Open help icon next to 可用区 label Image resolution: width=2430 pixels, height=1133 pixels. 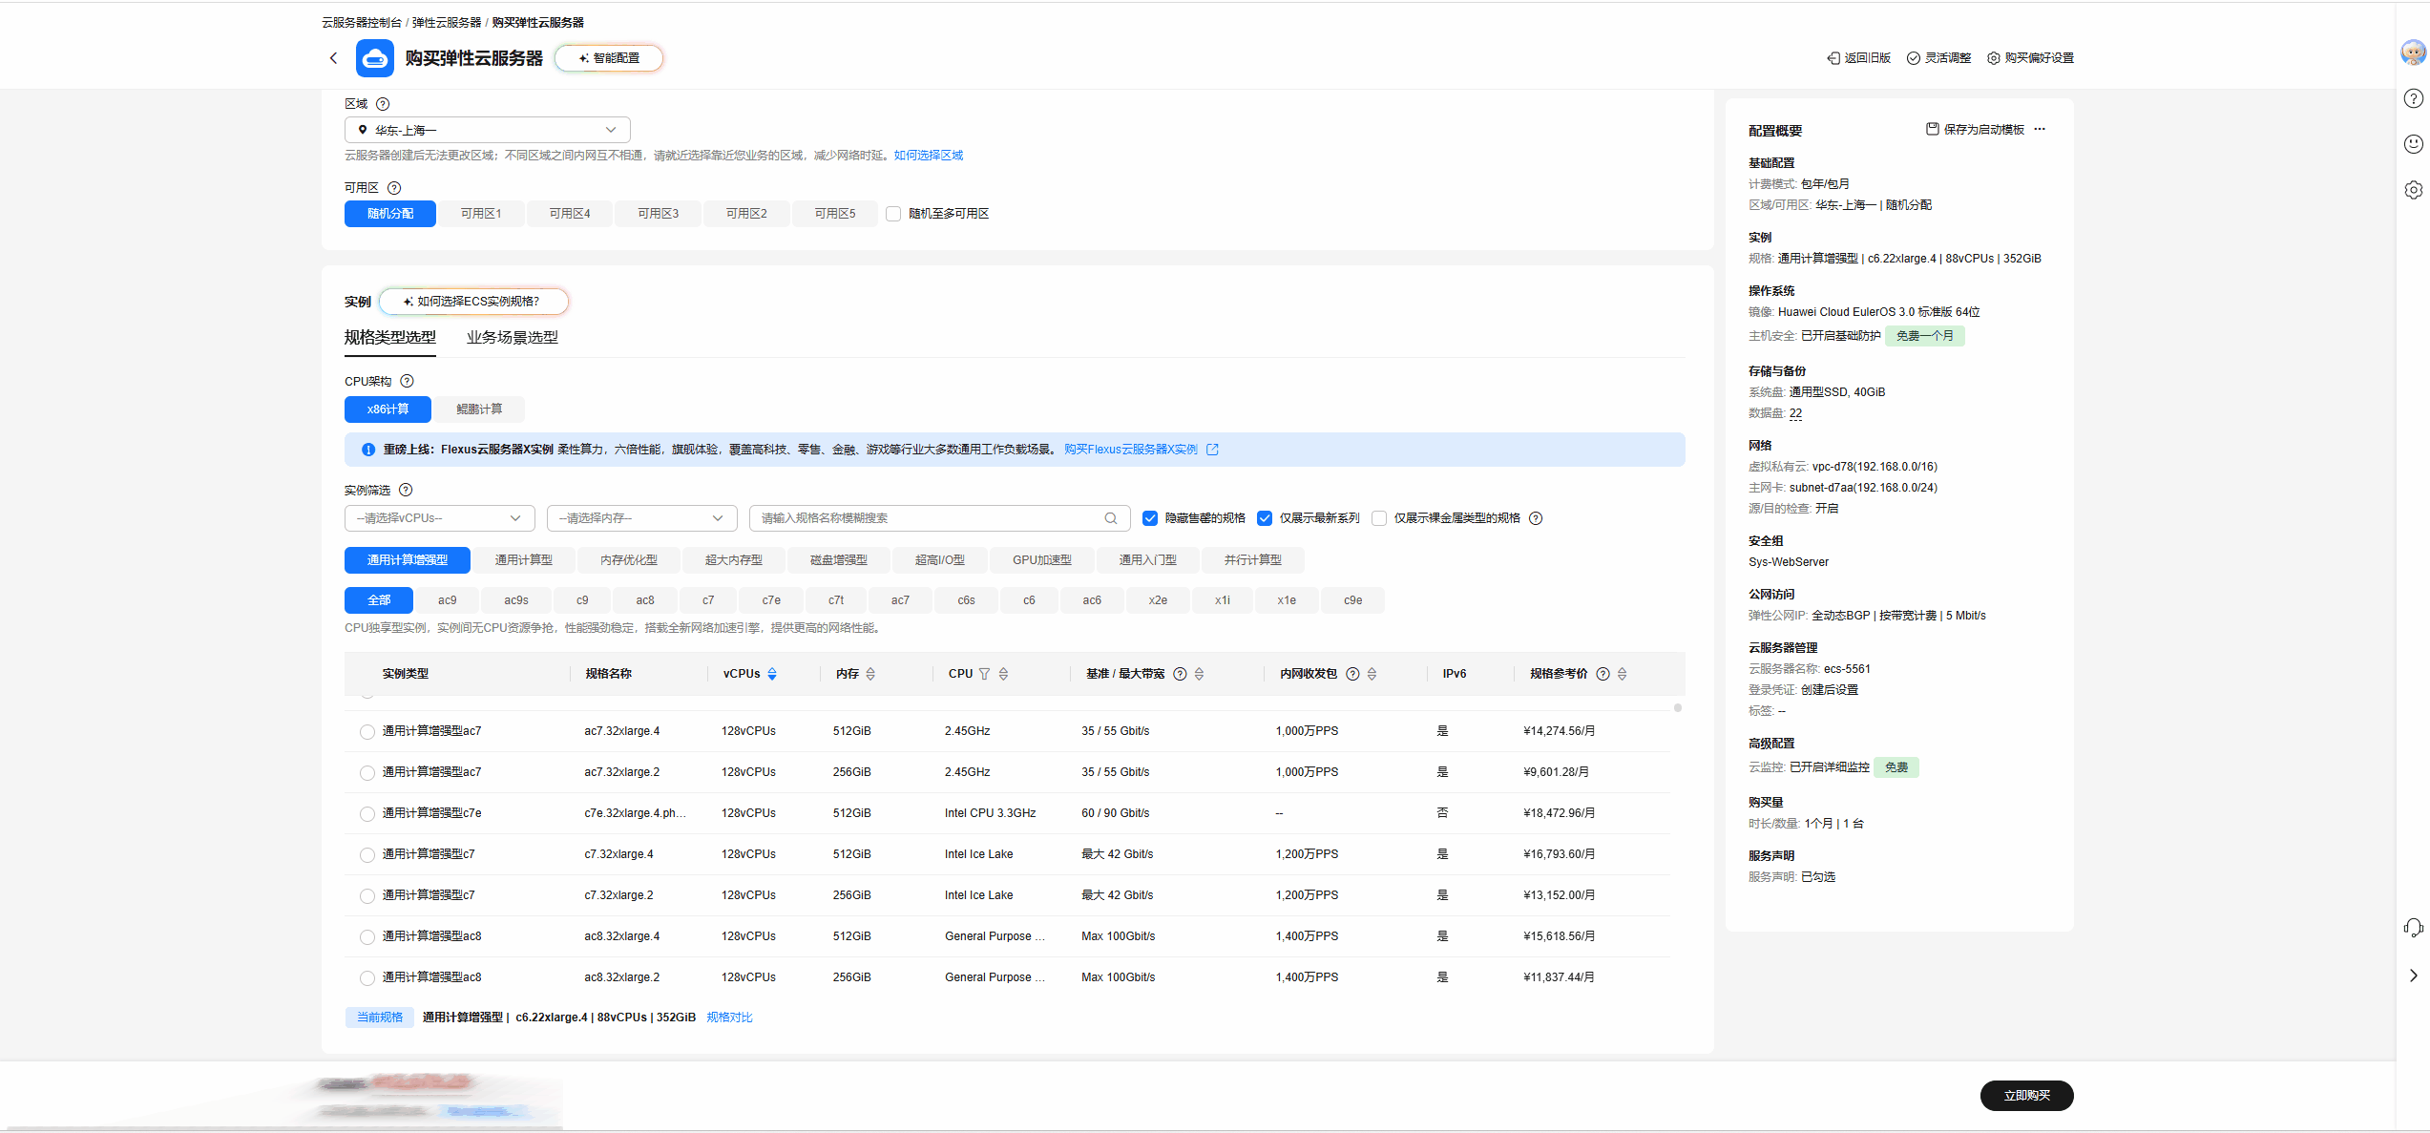click(394, 188)
